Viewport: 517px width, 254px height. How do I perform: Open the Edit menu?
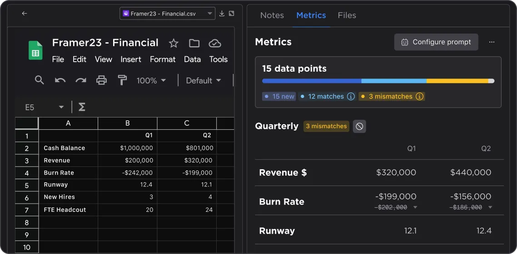pyautogui.click(x=80, y=59)
